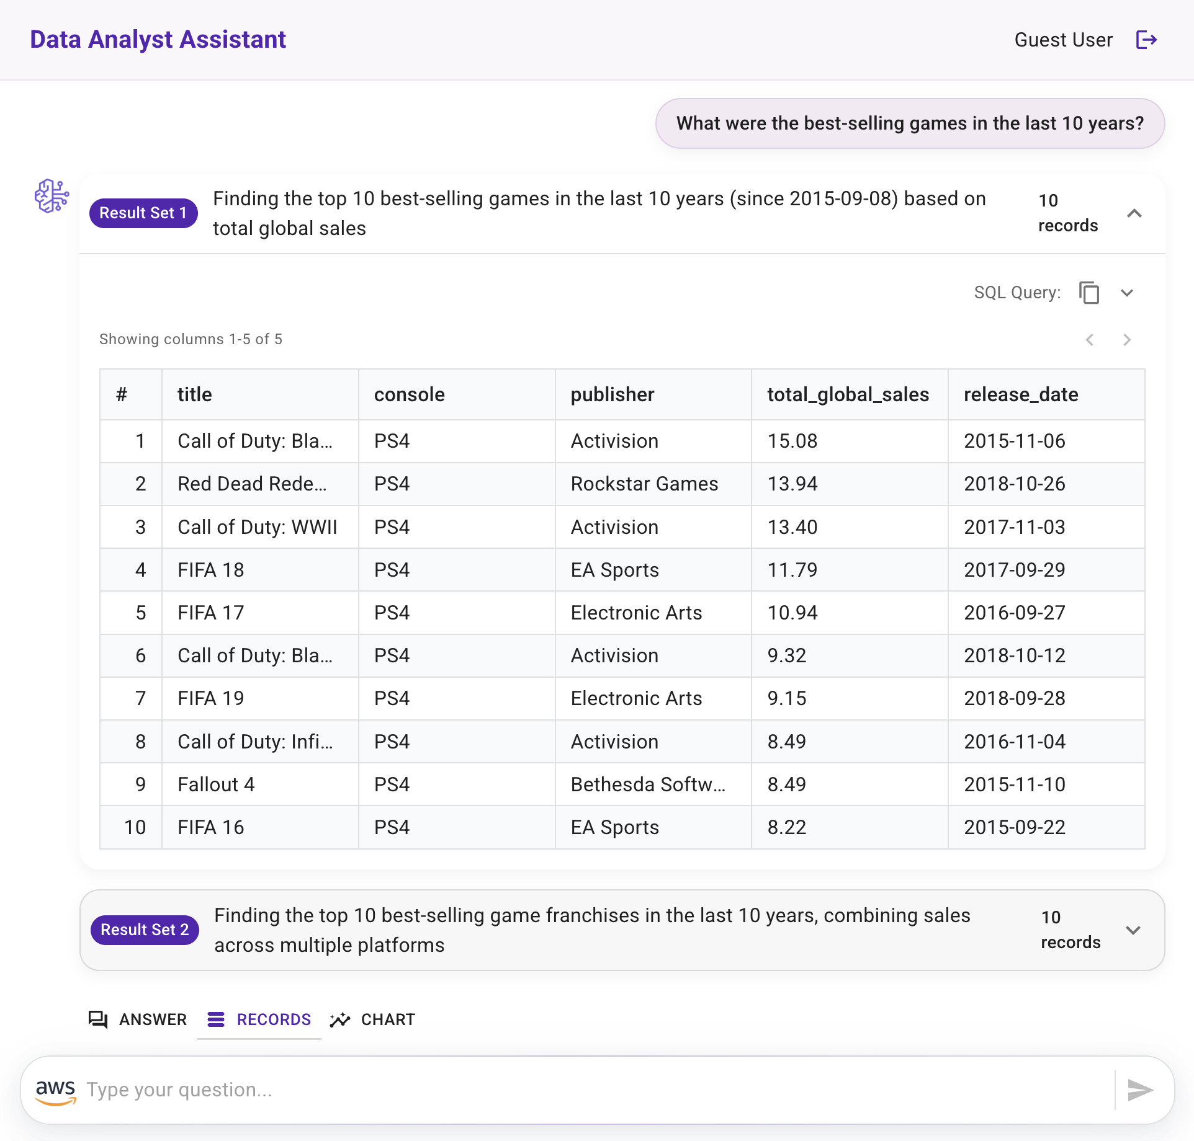This screenshot has height=1141, width=1194.
Task: Click the Result Set 2 badge
Action: click(x=145, y=930)
